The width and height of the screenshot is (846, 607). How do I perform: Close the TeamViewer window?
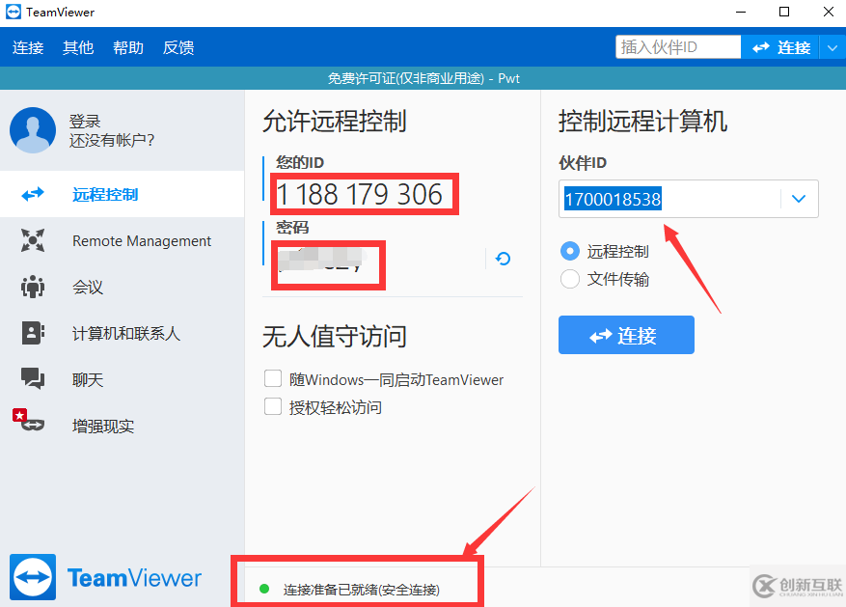829,12
